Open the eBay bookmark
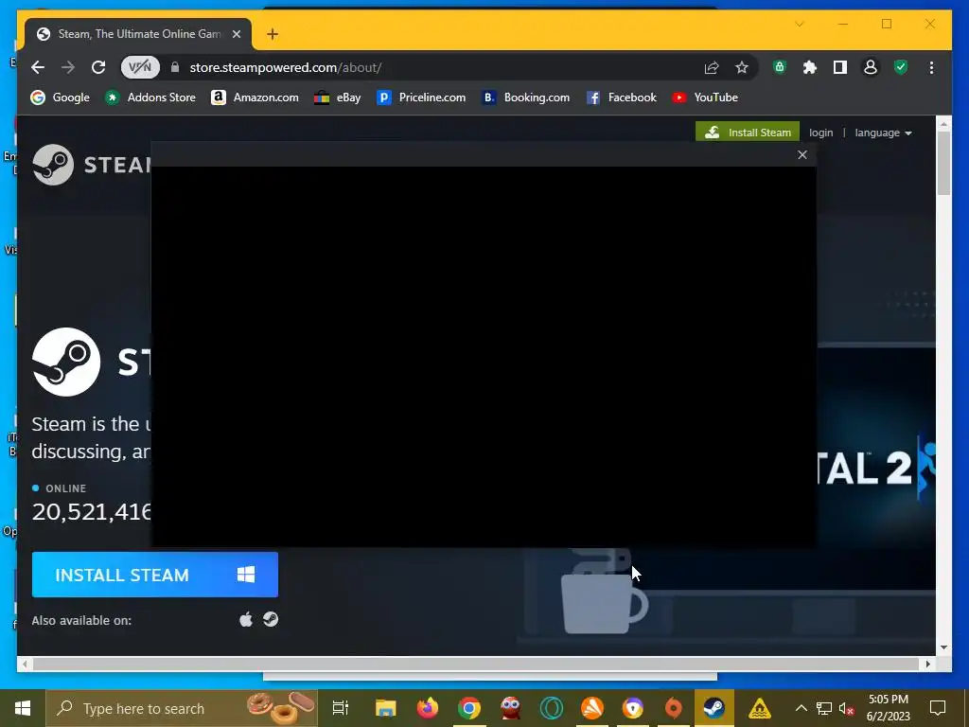The image size is (969, 727). pos(338,98)
